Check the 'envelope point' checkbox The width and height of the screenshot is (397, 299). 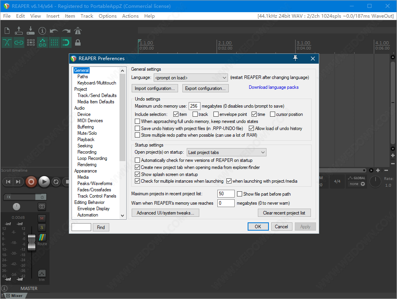[216, 114]
